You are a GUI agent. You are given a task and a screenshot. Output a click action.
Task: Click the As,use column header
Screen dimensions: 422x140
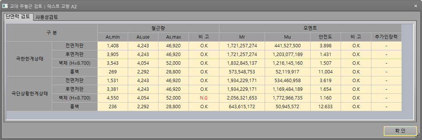(x=143, y=37)
